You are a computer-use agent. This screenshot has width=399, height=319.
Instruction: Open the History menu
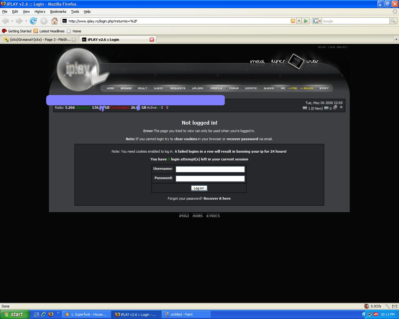pyautogui.click(x=40, y=12)
